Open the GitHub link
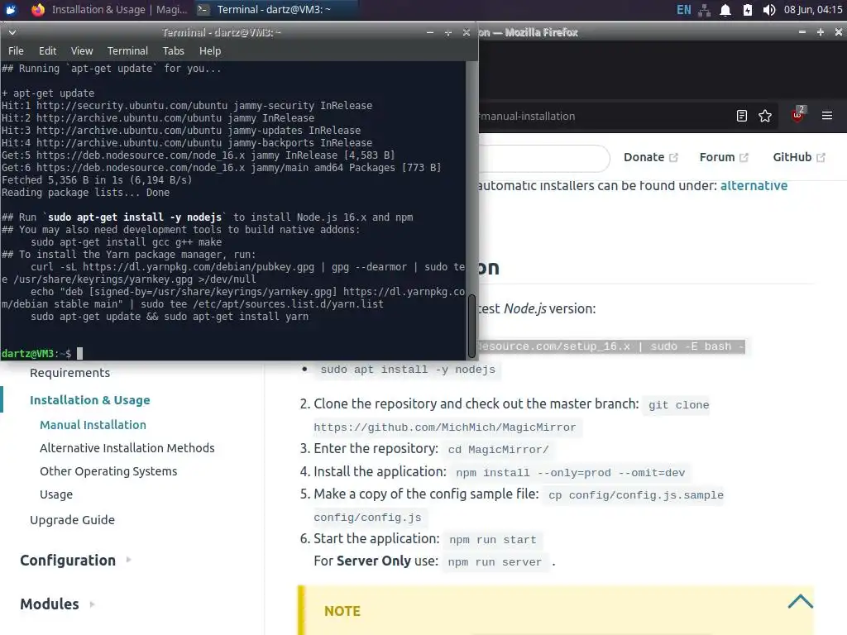The image size is (847, 635). (x=792, y=157)
